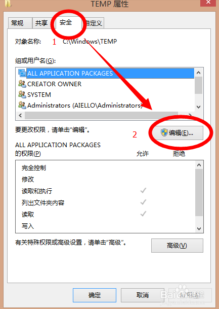219x309 pixels.
Task: Click the 取消 button
Action: tap(143, 295)
